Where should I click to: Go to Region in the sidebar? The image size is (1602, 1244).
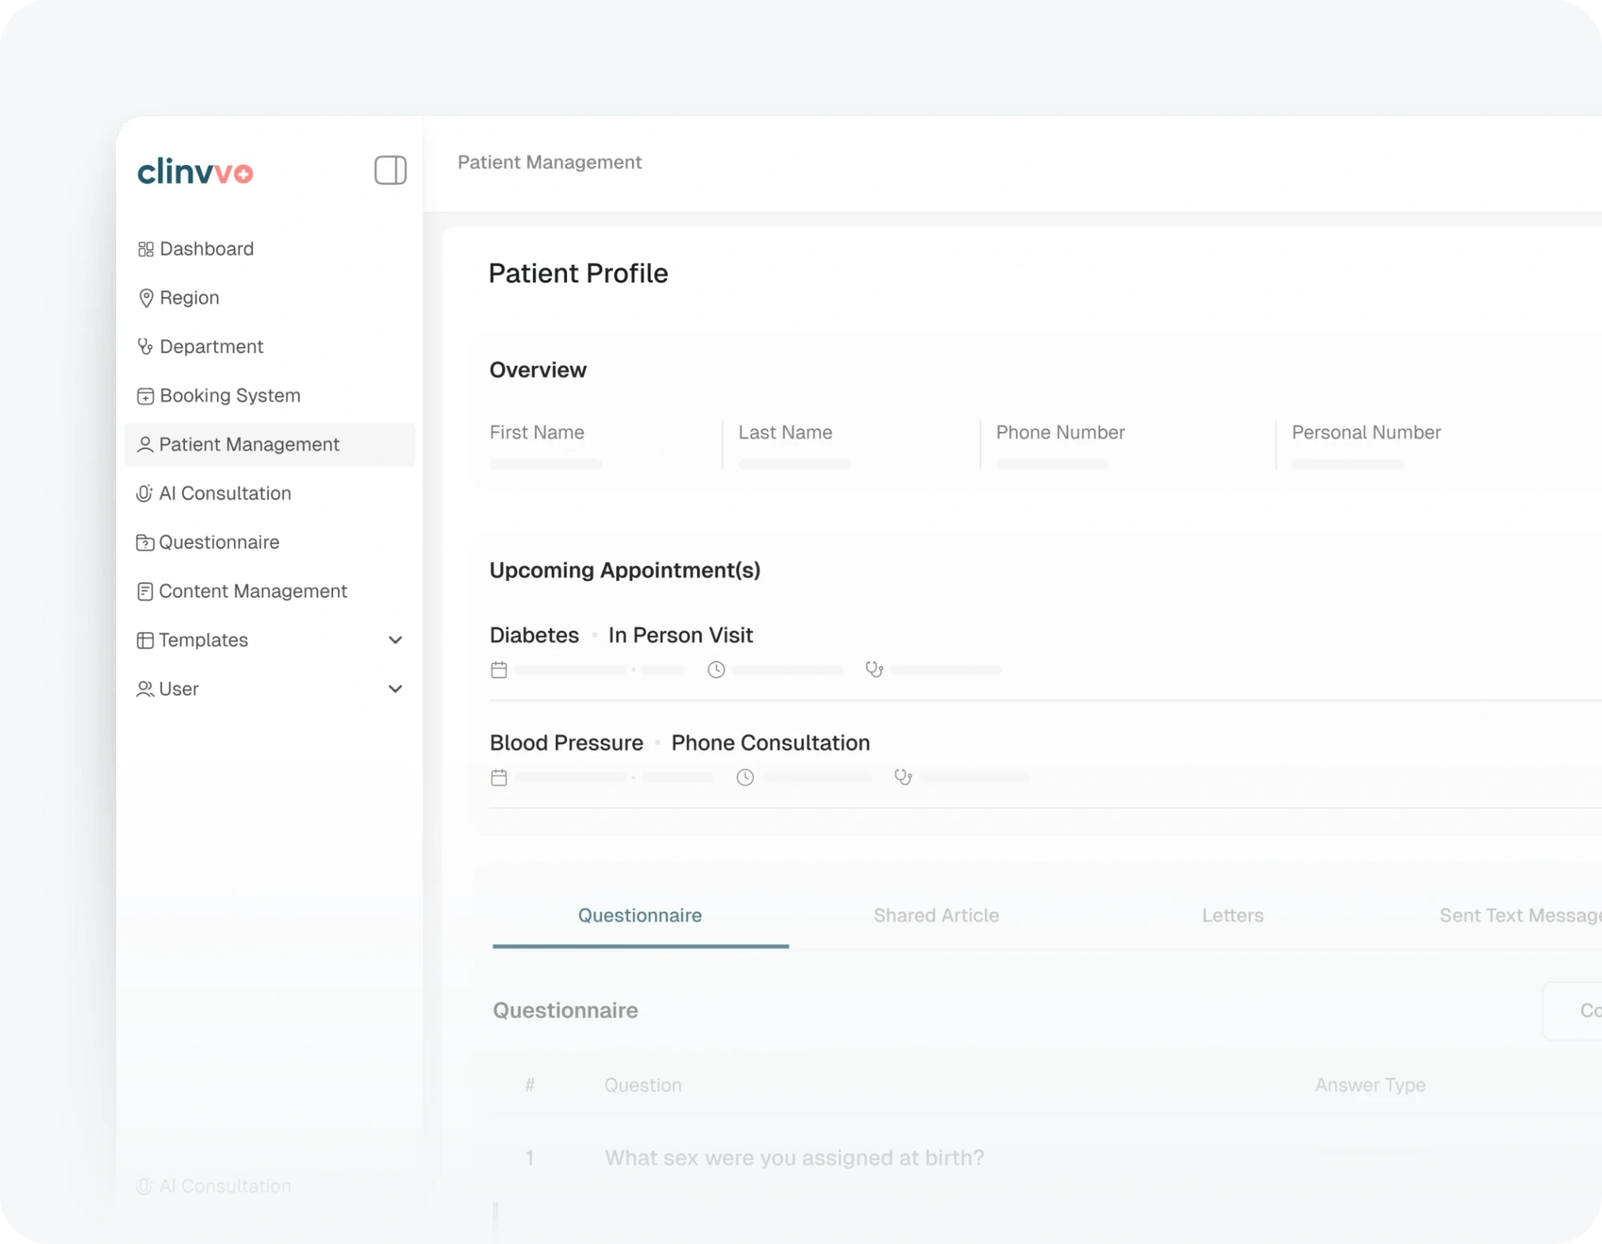(270, 298)
